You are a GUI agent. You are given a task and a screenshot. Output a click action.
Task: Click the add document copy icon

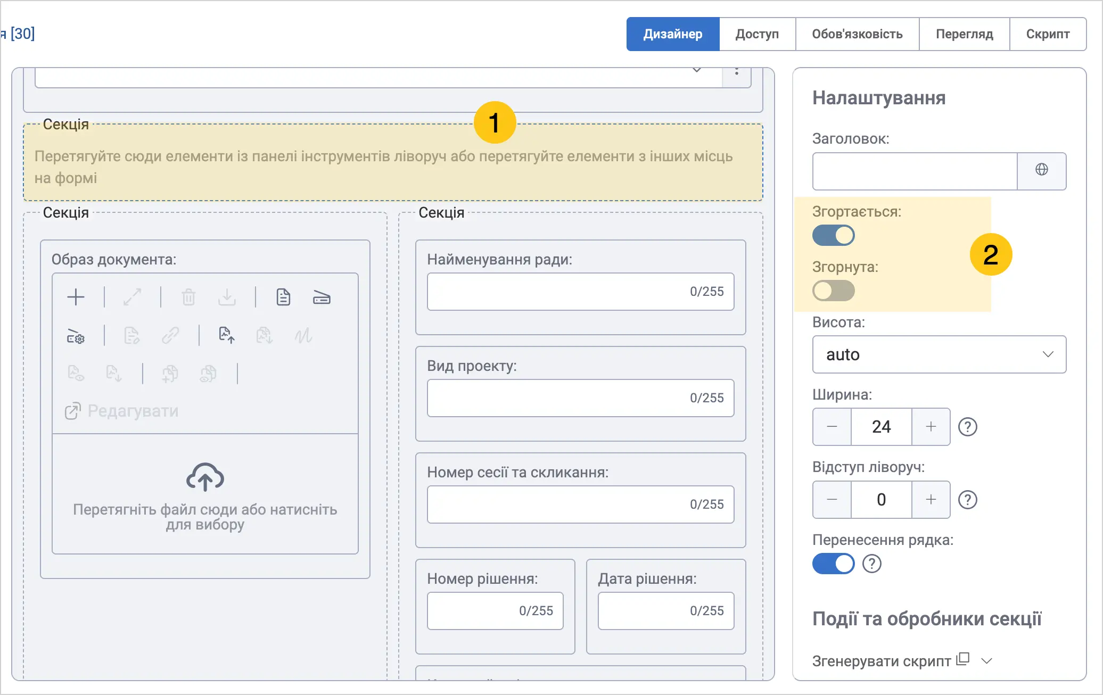point(170,374)
